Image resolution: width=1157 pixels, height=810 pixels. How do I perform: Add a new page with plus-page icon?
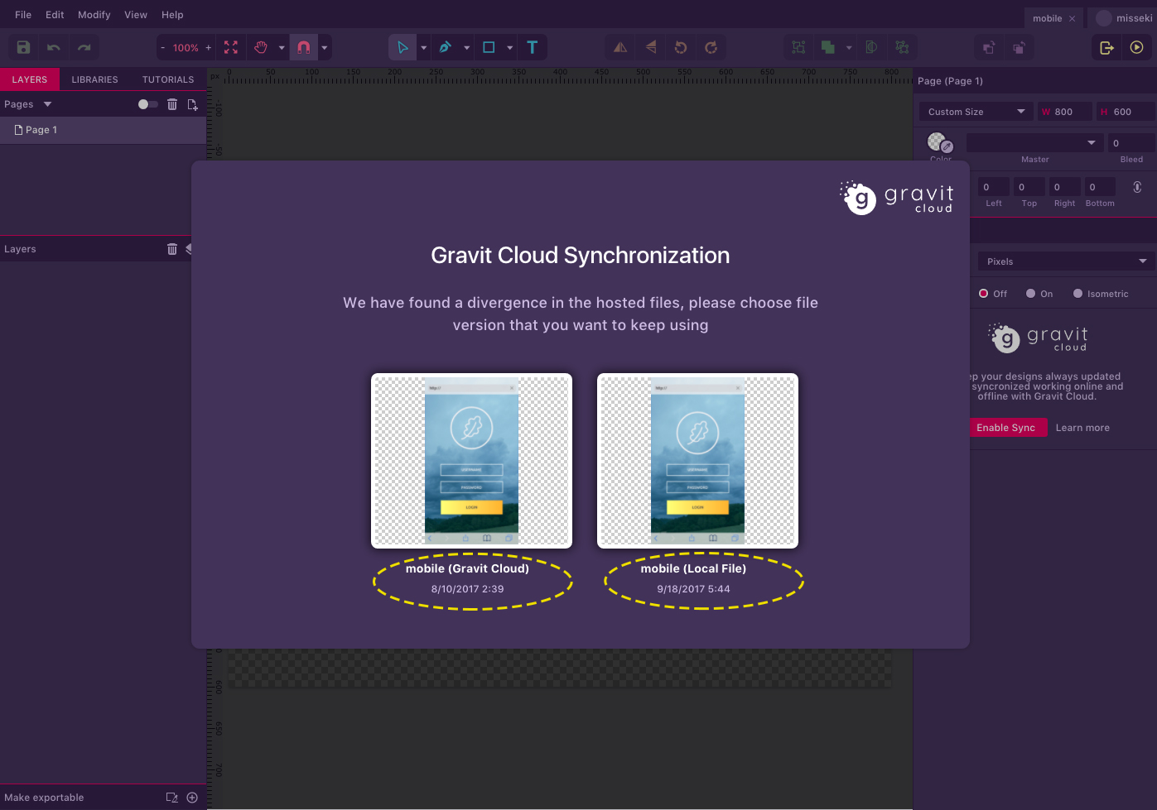click(193, 104)
